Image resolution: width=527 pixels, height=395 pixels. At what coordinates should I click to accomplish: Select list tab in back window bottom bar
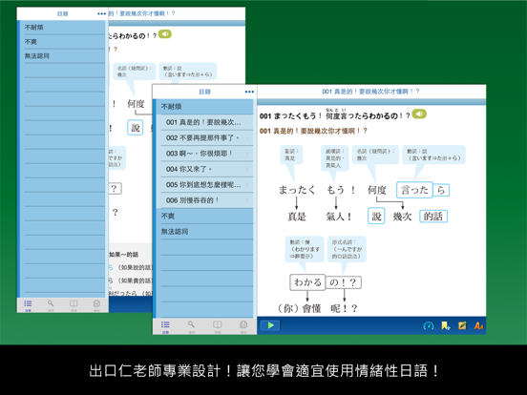28,305
